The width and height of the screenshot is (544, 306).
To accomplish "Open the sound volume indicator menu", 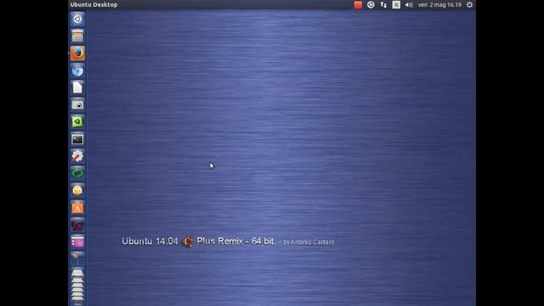I will (x=409, y=5).
